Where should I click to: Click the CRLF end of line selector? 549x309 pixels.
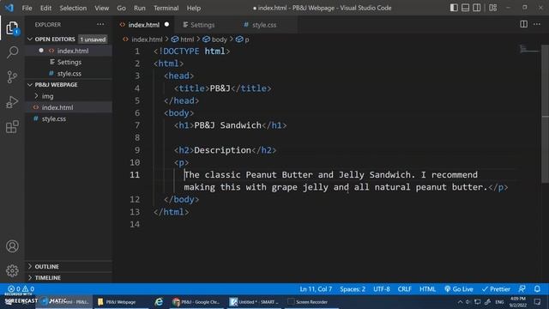[x=404, y=289]
